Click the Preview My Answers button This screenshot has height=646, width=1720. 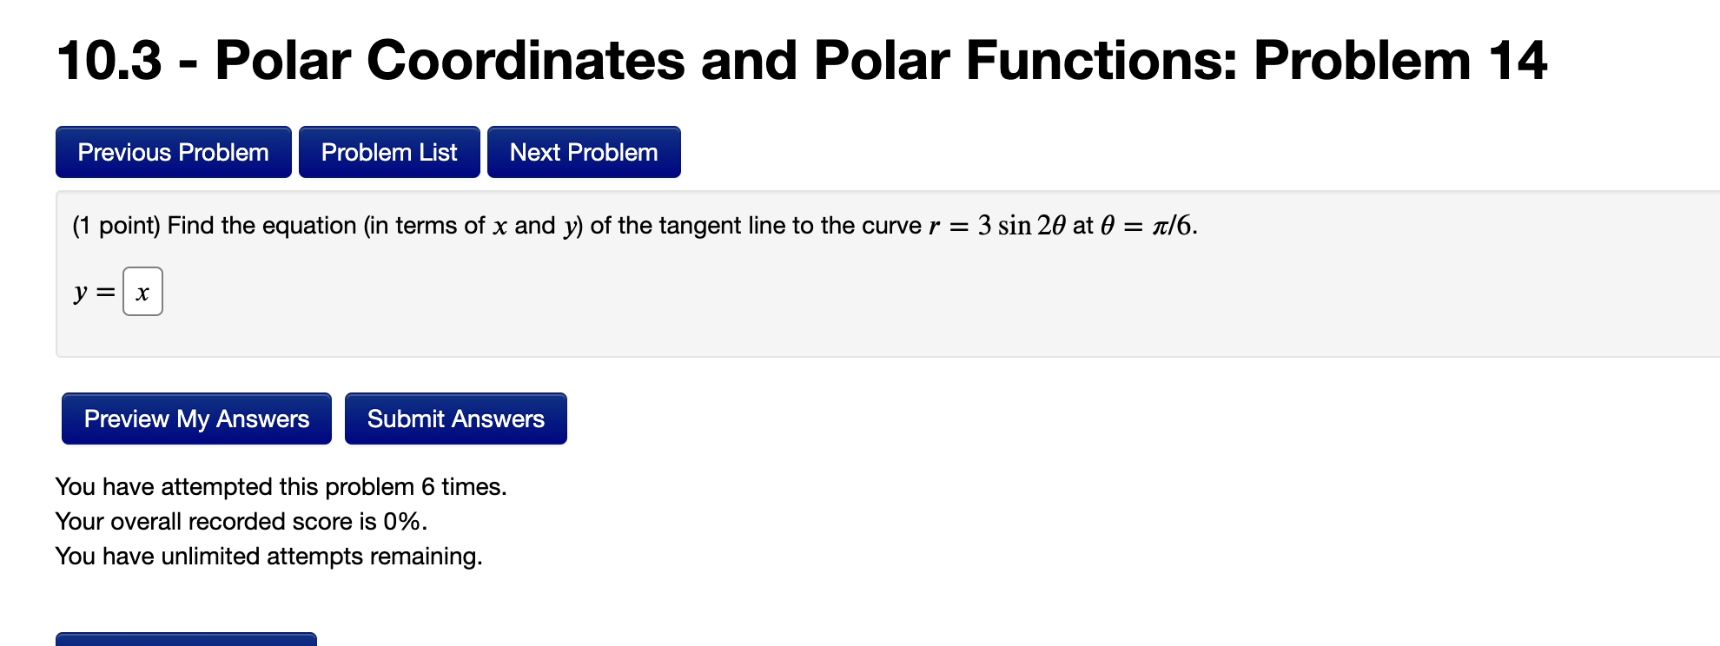point(195,419)
